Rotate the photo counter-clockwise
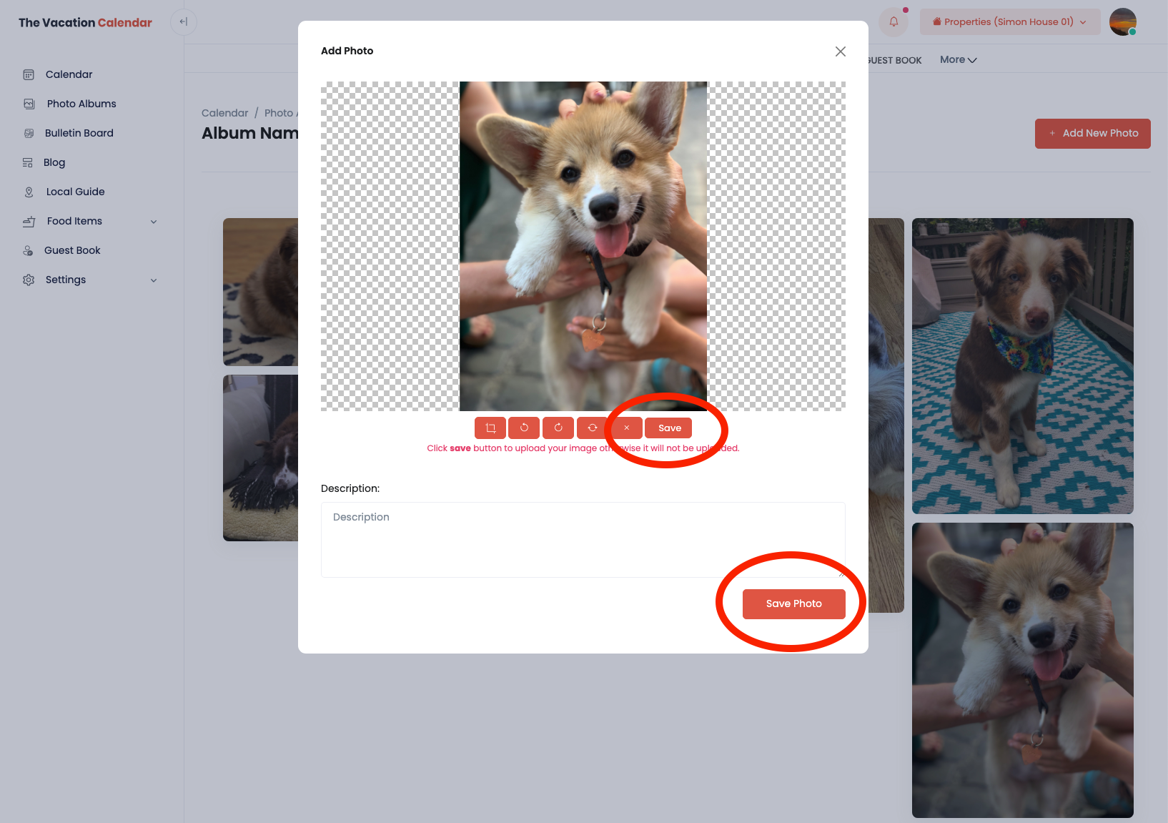Screen dimensions: 1168x823 point(524,428)
